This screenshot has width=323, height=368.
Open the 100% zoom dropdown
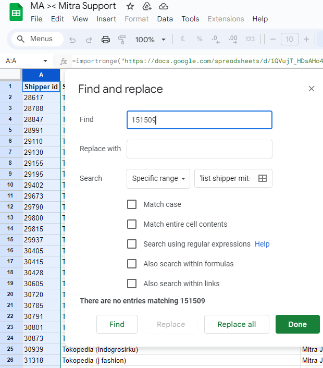[x=150, y=40]
